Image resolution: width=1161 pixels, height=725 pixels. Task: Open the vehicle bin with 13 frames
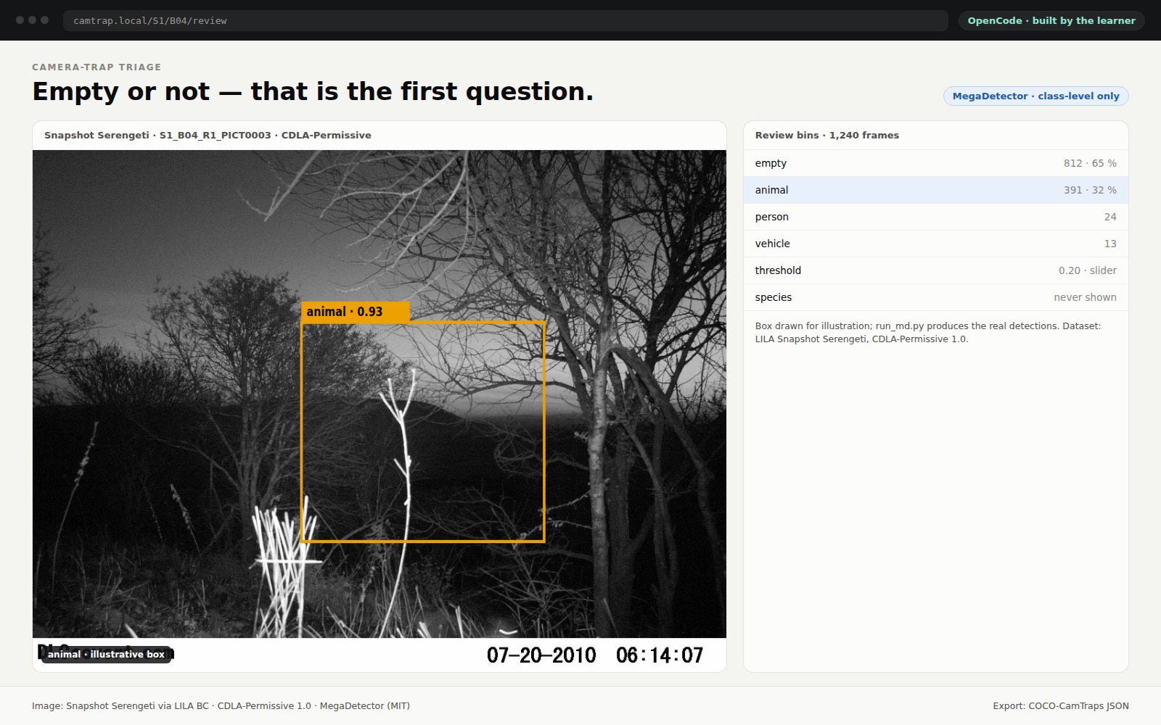pos(935,244)
